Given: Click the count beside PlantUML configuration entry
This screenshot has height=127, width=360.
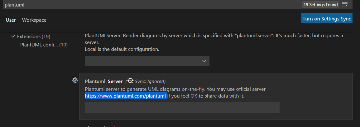Looking at the screenshot, I should pos(64,45).
